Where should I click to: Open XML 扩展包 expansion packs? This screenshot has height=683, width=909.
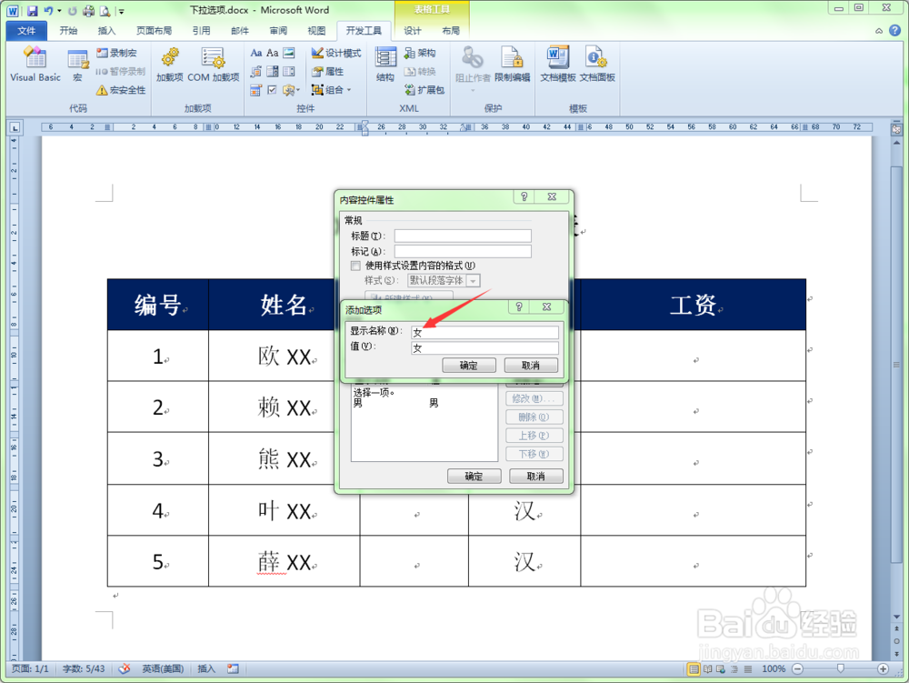point(425,90)
